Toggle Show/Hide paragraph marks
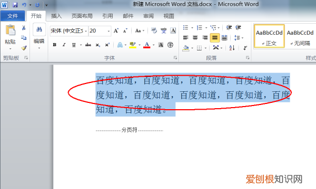 (245, 48)
